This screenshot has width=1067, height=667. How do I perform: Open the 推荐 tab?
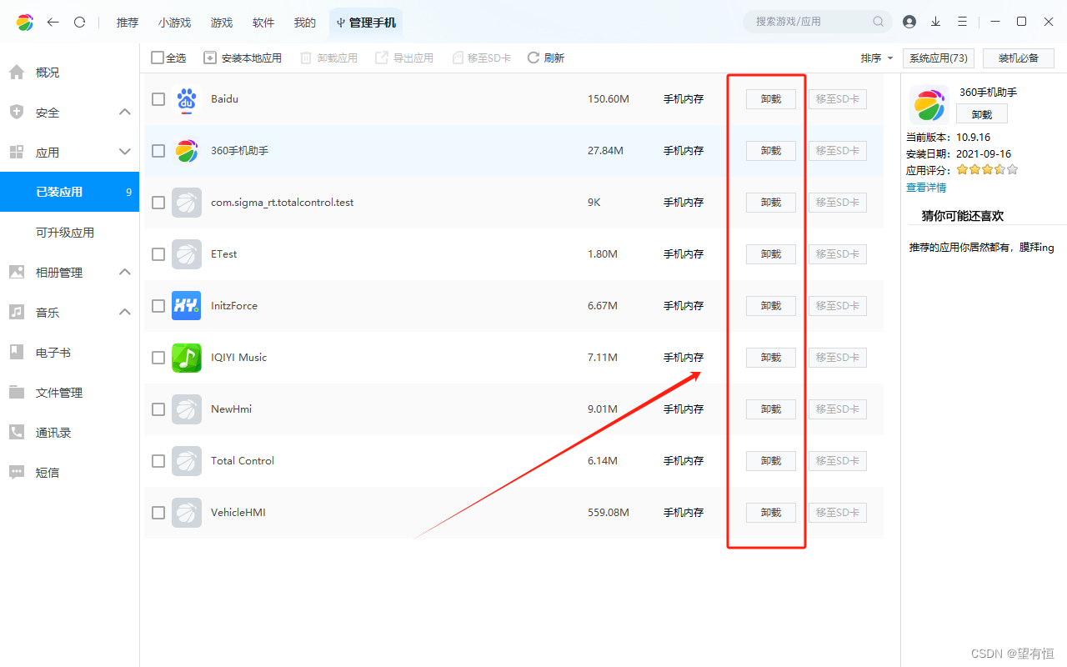(128, 23)
